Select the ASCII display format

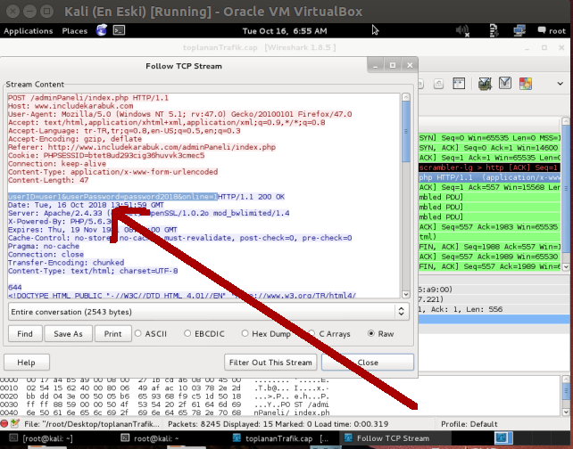click(x=151, y=334)
